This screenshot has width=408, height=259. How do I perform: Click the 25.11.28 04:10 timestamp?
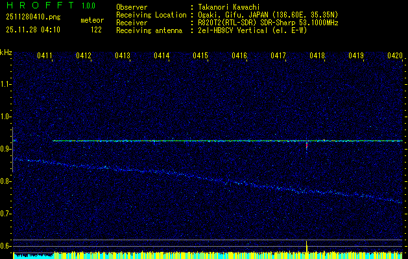tap(32, 30)
